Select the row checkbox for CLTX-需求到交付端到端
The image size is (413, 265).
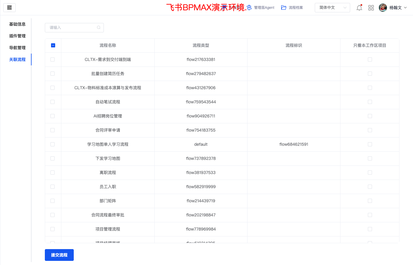point(53,59)
